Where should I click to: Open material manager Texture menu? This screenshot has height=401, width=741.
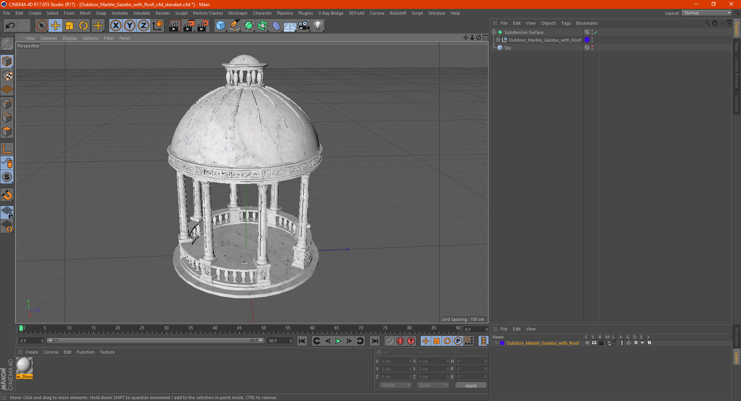tap(107, 352)
